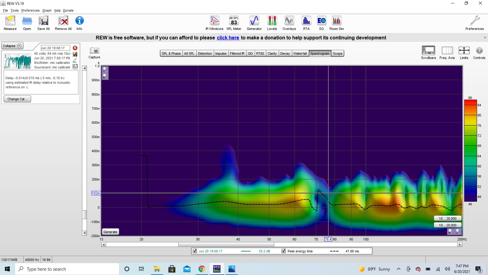The image size is (488, 275).
Task: Switch to the SPL & Phase tab
Action: pyautogui.click(x=171, y=53)
